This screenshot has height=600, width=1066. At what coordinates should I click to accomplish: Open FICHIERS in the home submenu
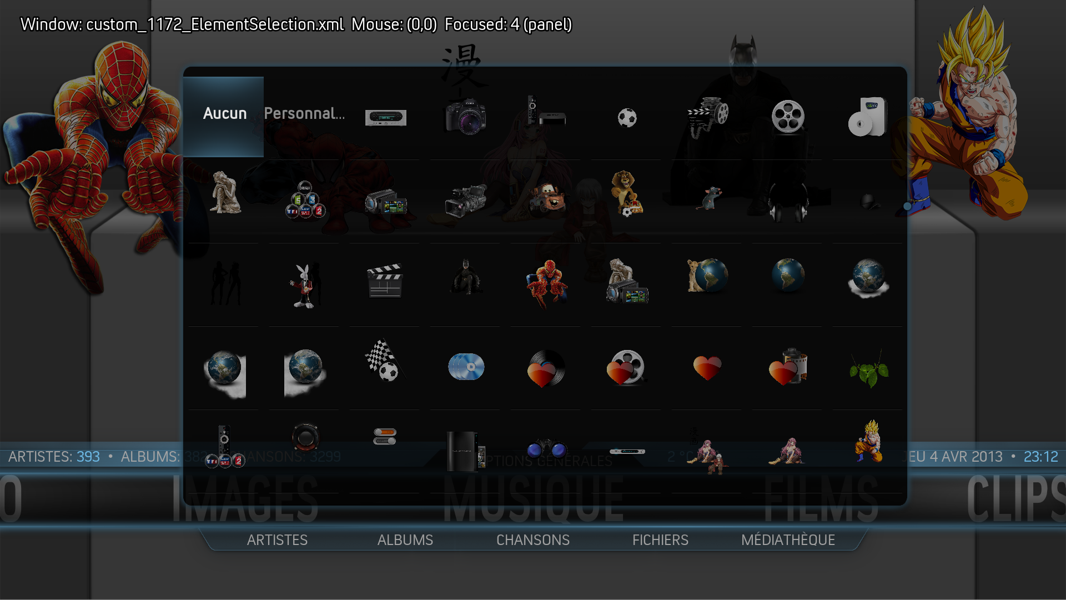click(x=660, y=540)
